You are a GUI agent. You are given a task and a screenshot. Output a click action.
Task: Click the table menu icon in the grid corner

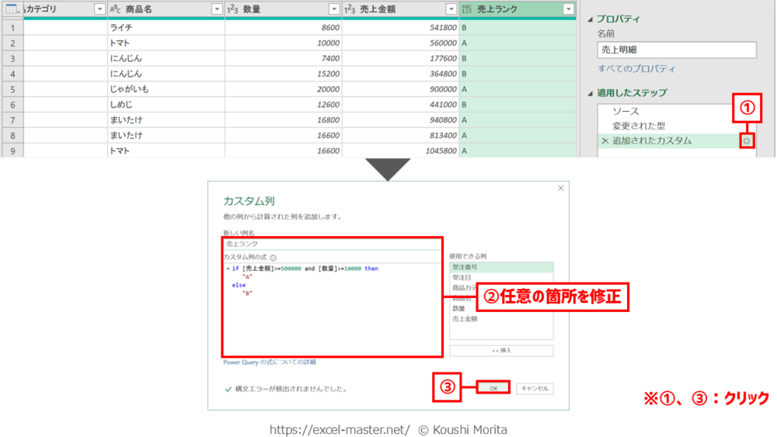[12, 9]
